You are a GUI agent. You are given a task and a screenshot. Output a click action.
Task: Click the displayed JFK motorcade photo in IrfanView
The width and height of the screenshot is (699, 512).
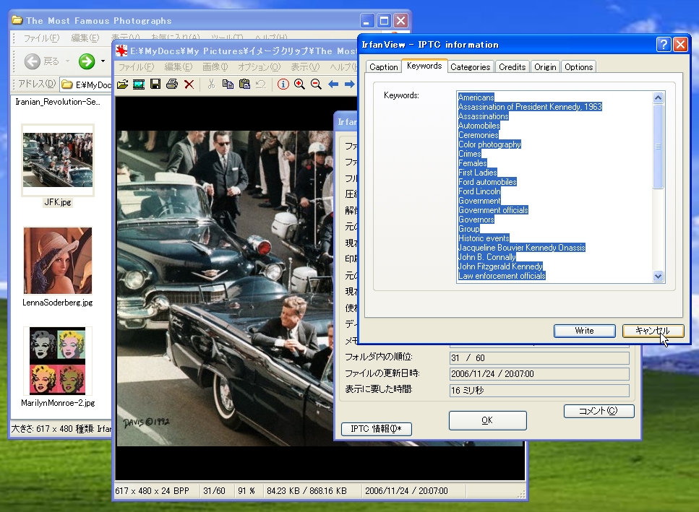click(225, 289)
